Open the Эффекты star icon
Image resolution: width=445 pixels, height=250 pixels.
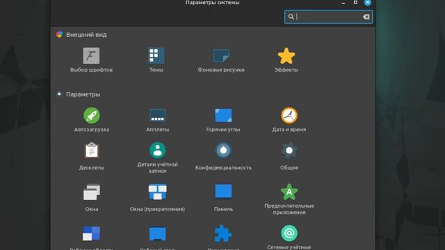coord(286,56)
